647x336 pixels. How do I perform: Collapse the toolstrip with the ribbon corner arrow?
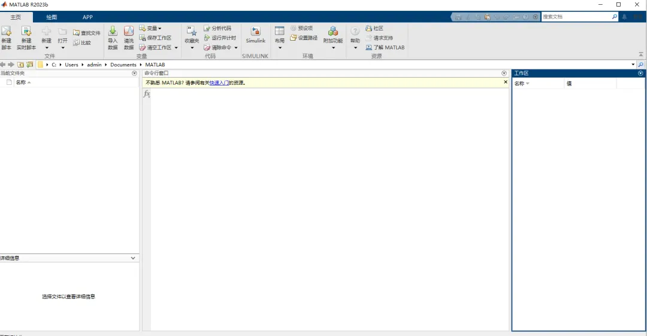point(641,54)
